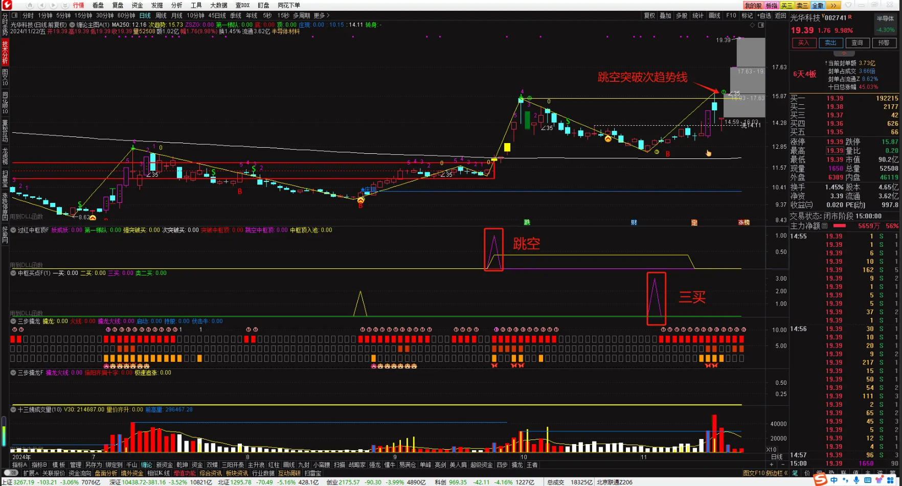
Task: Open the 缠论主图 indicator dropdown arrow
Action: click(72, 25)
